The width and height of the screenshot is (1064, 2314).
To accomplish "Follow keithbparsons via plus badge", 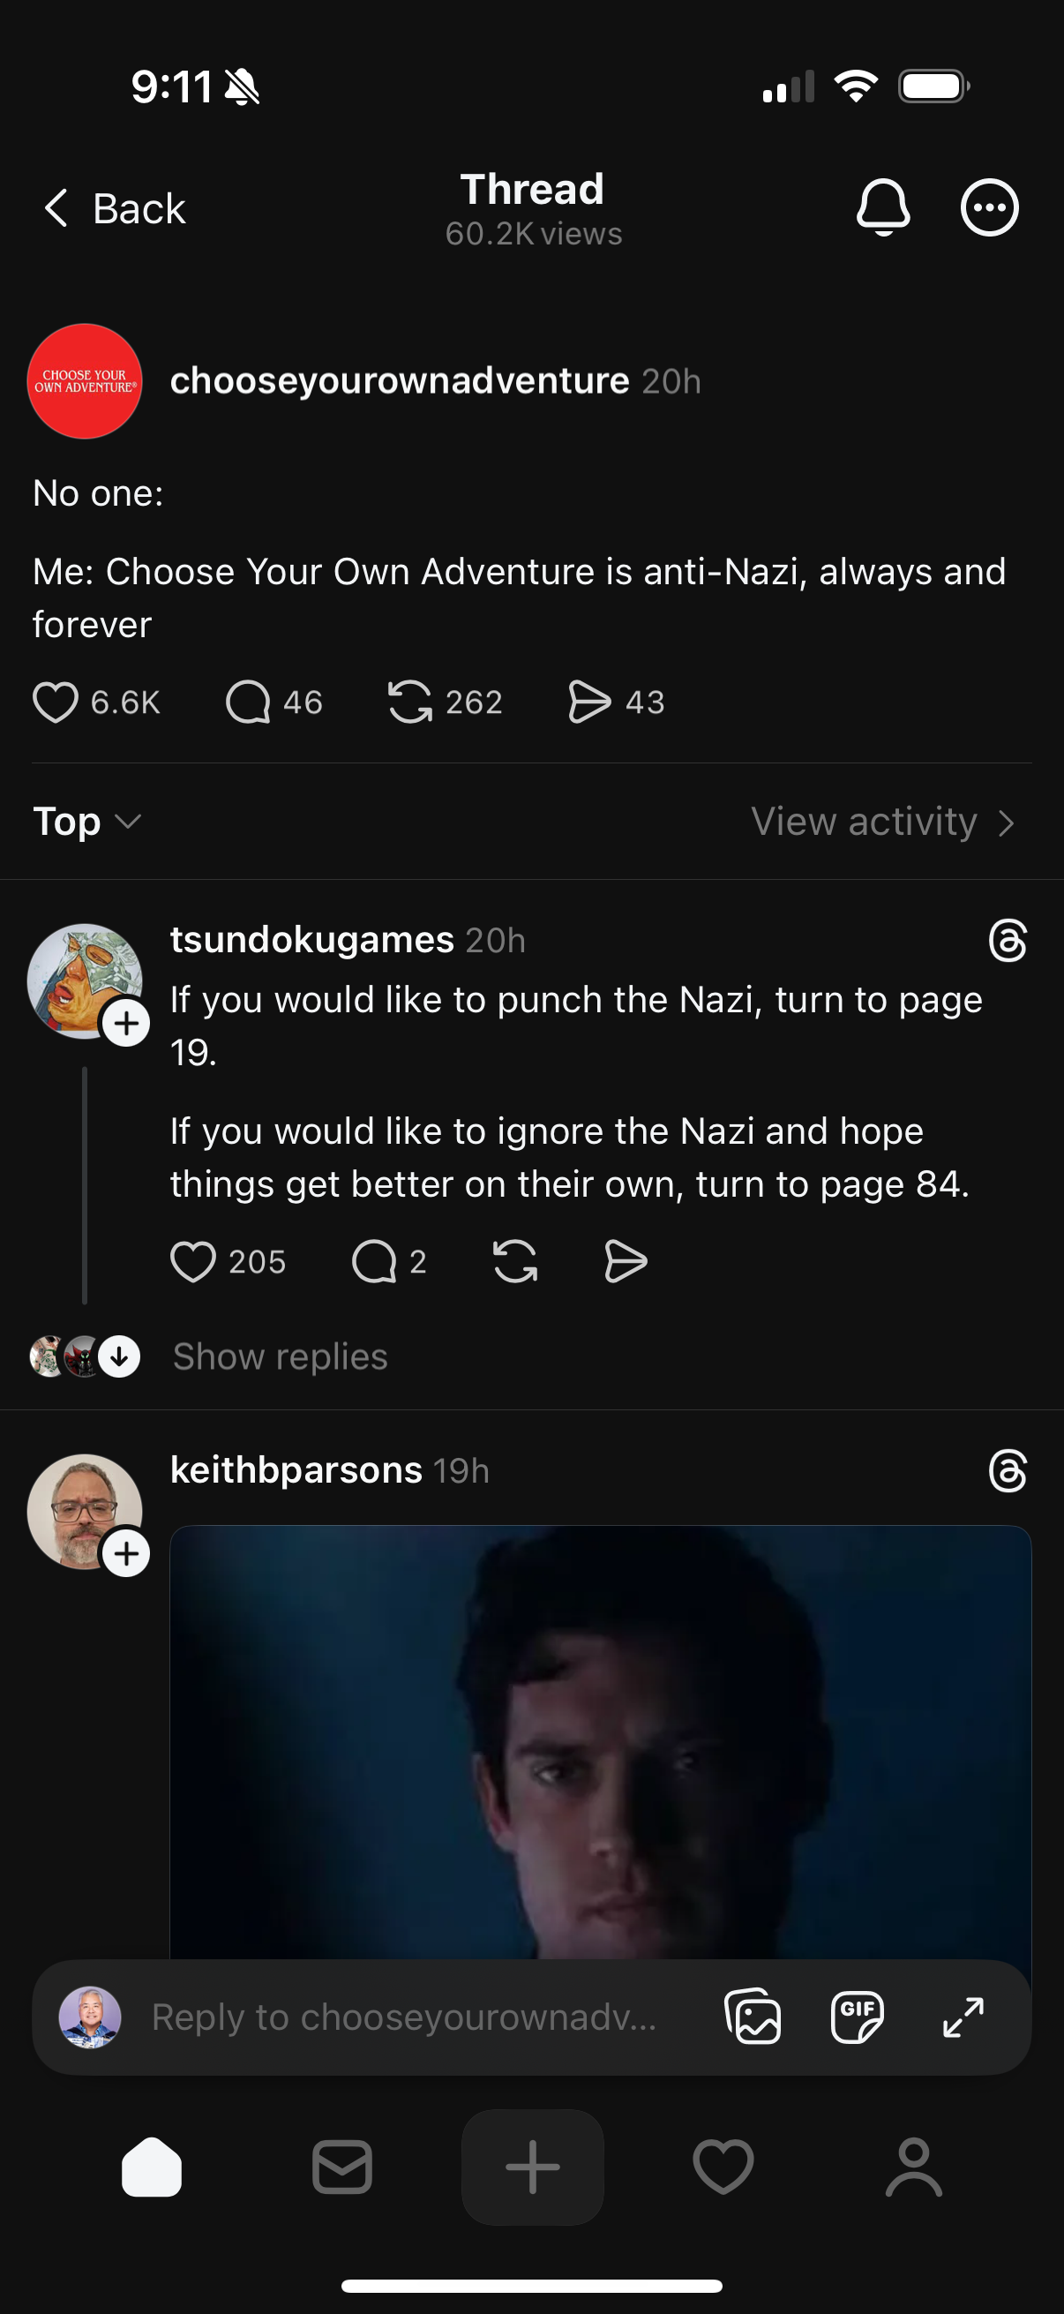I will click(x=126, y=1553).
